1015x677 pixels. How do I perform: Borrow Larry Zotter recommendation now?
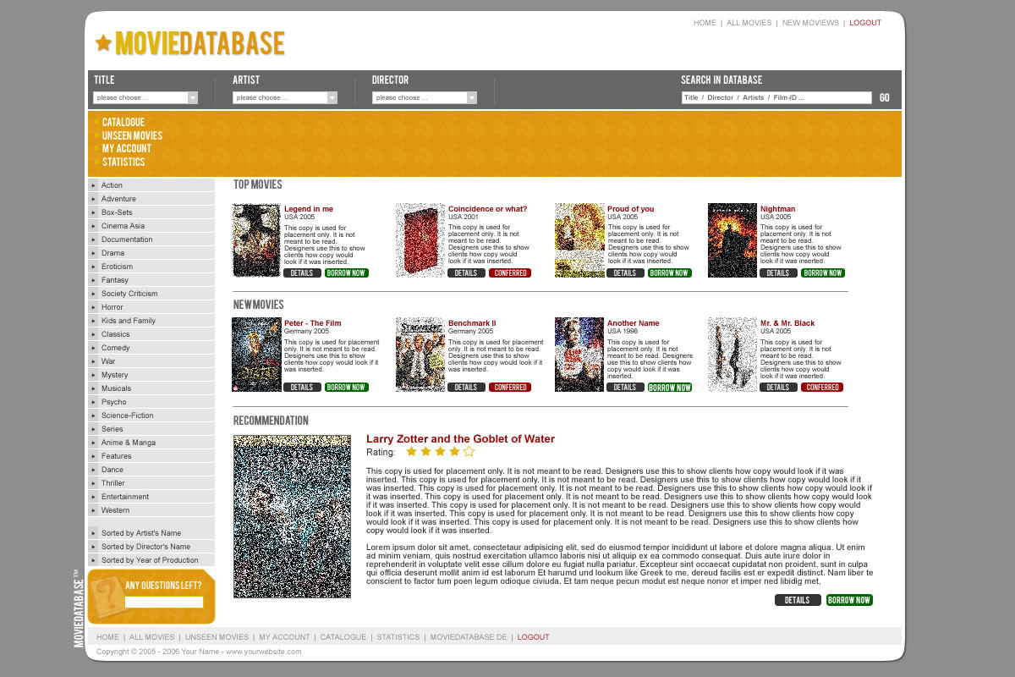(x=849, y=600)
